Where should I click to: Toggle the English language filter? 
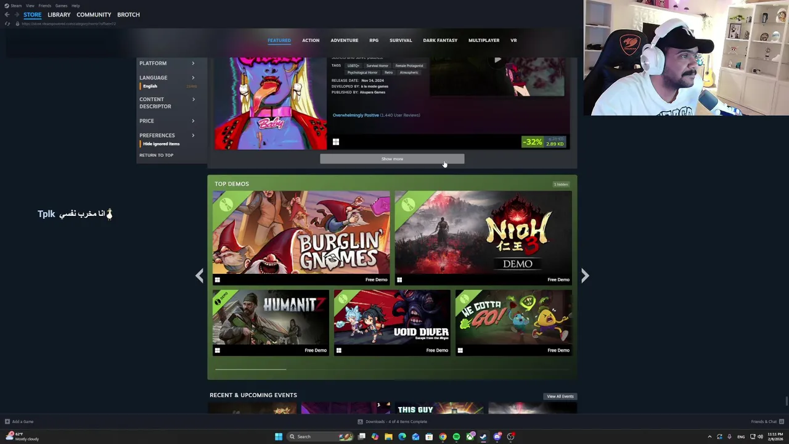(x=150, y=86)
